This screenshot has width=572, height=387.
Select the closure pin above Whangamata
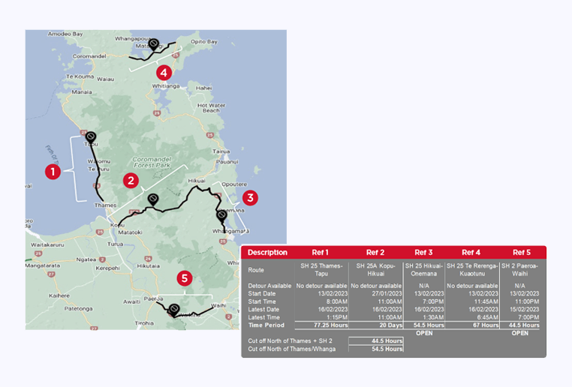pyautogui.click(x=221, y=215)
